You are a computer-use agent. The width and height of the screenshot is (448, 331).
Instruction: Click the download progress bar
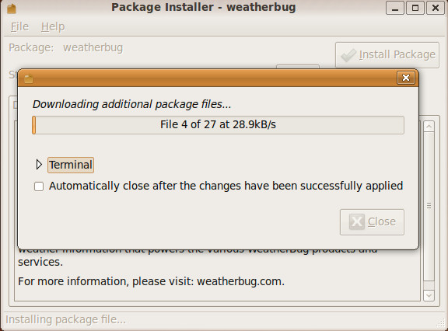[218, 125]
